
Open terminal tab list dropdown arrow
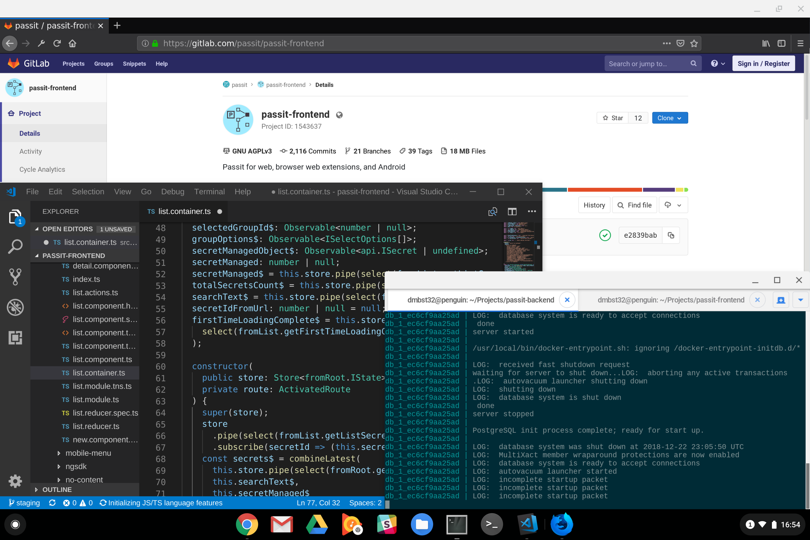click(x=801, y=300)
